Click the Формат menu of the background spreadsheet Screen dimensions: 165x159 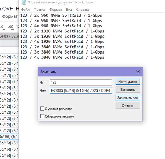coord(10,16)
